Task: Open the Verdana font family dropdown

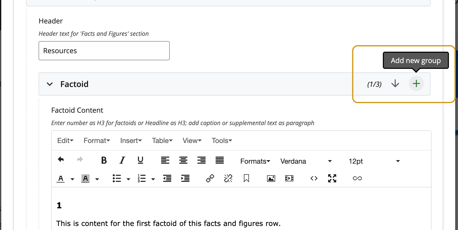Action: 306,161
